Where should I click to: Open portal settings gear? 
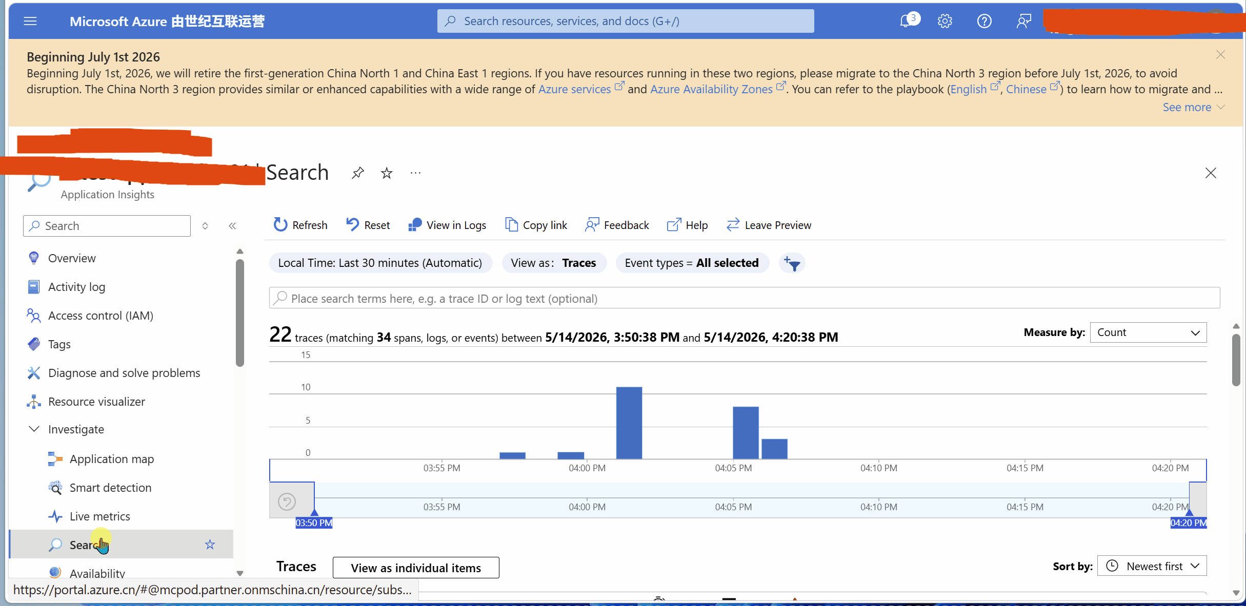pyautogui.click(x=945, y=21)
